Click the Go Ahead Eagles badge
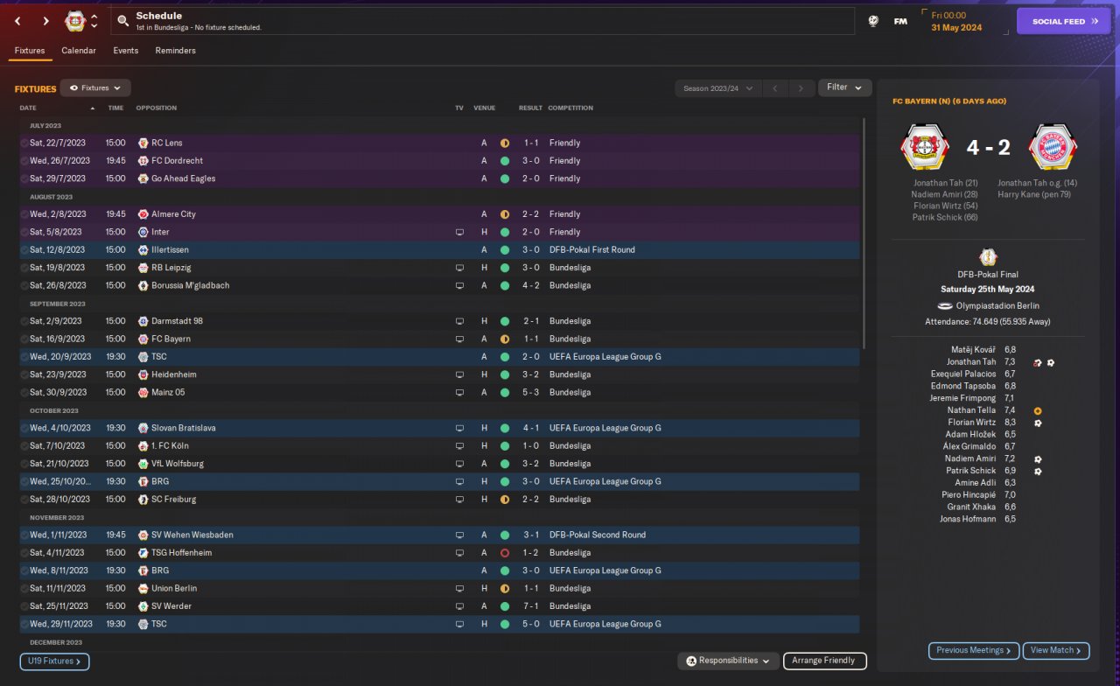The image size is (1120, 686). (143, 178)
